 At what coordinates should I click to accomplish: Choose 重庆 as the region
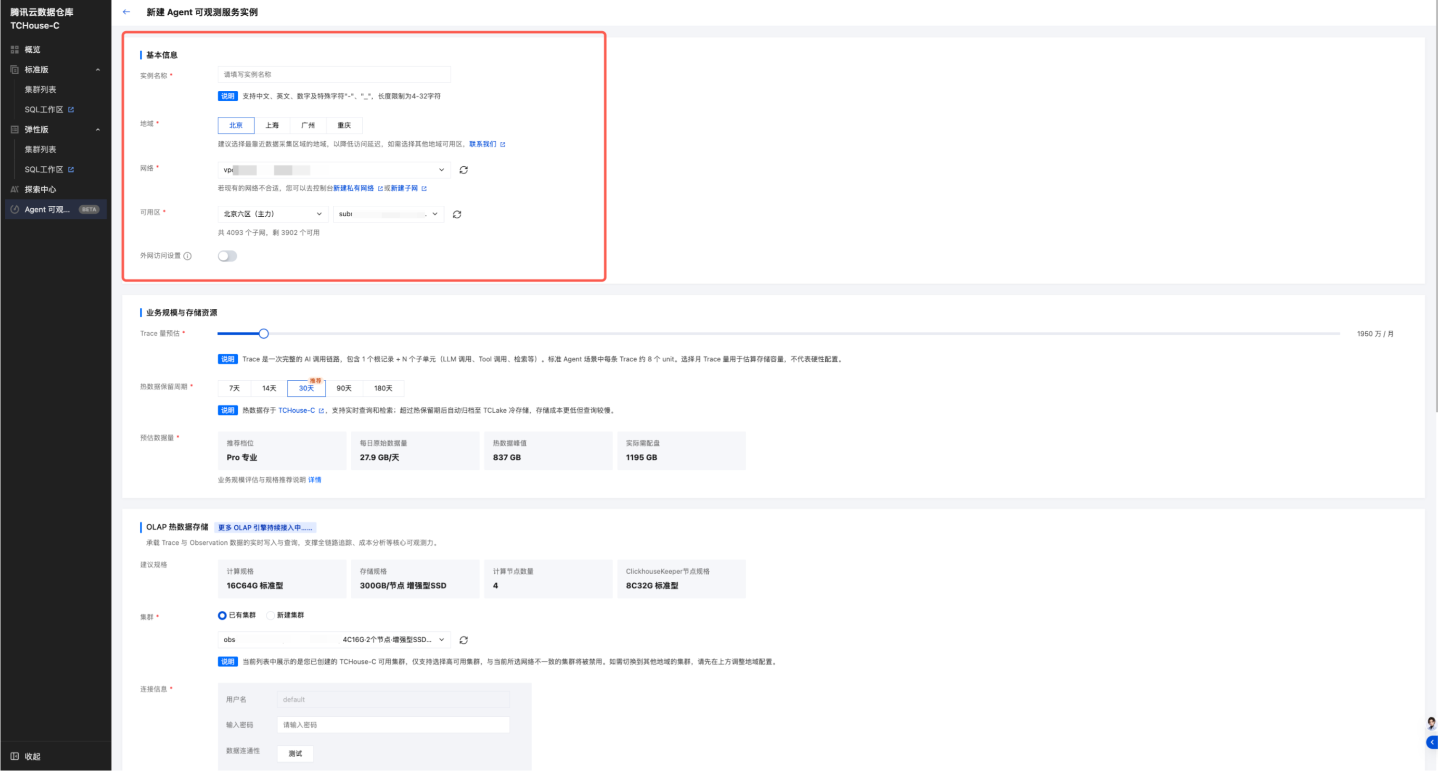click(344, 125)
